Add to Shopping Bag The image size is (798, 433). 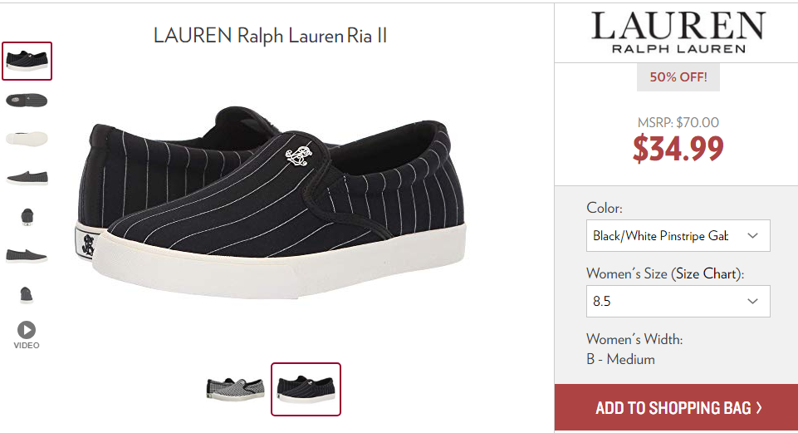click(677, 407)
